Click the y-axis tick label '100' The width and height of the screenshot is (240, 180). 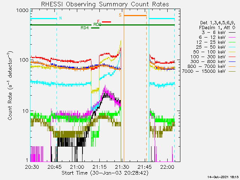coord(24,60)
